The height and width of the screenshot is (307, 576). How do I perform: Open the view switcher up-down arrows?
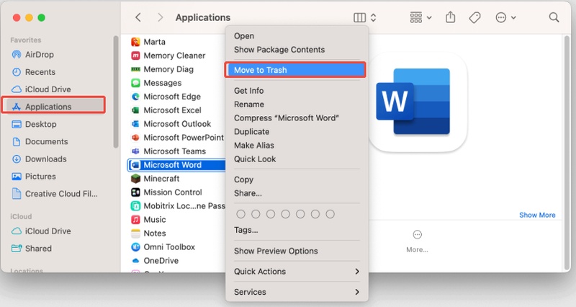click(x=373, y=17)
